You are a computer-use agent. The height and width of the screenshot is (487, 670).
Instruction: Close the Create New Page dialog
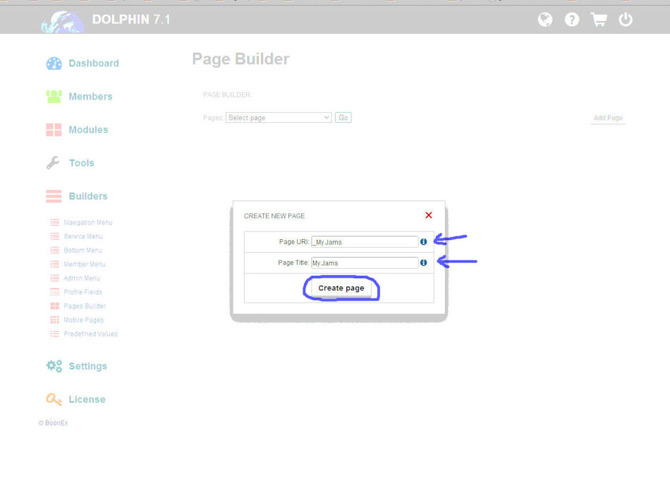click(429, 215)
